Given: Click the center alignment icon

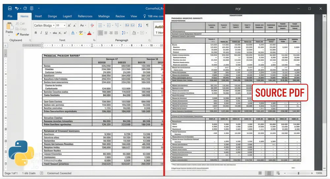Looking at the screenshot, I should click(x=106, y=33).
